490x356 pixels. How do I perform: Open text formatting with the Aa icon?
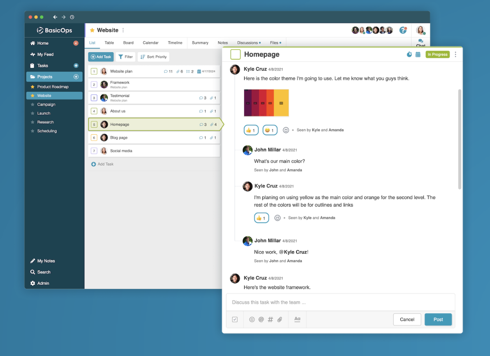point(297,319)
